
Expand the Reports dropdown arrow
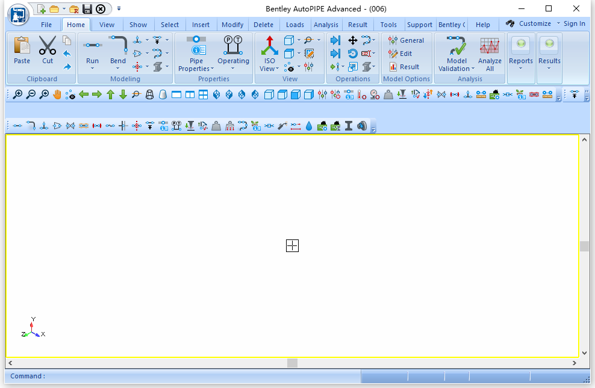click(x=520, y=69)
